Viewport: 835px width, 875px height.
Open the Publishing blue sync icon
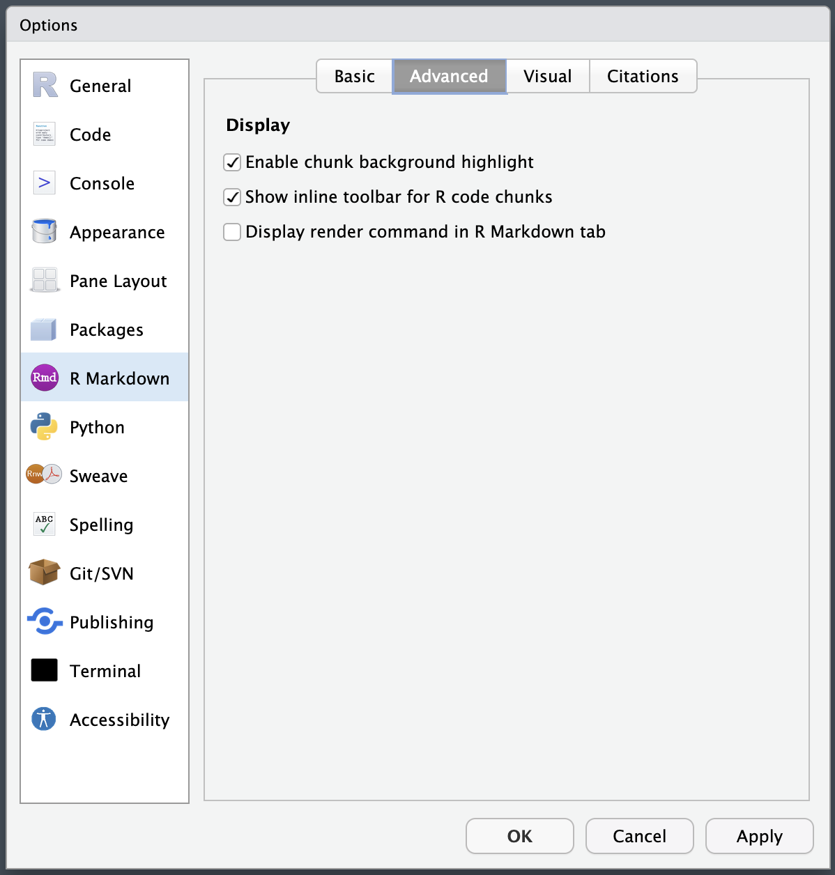point(45,621)
